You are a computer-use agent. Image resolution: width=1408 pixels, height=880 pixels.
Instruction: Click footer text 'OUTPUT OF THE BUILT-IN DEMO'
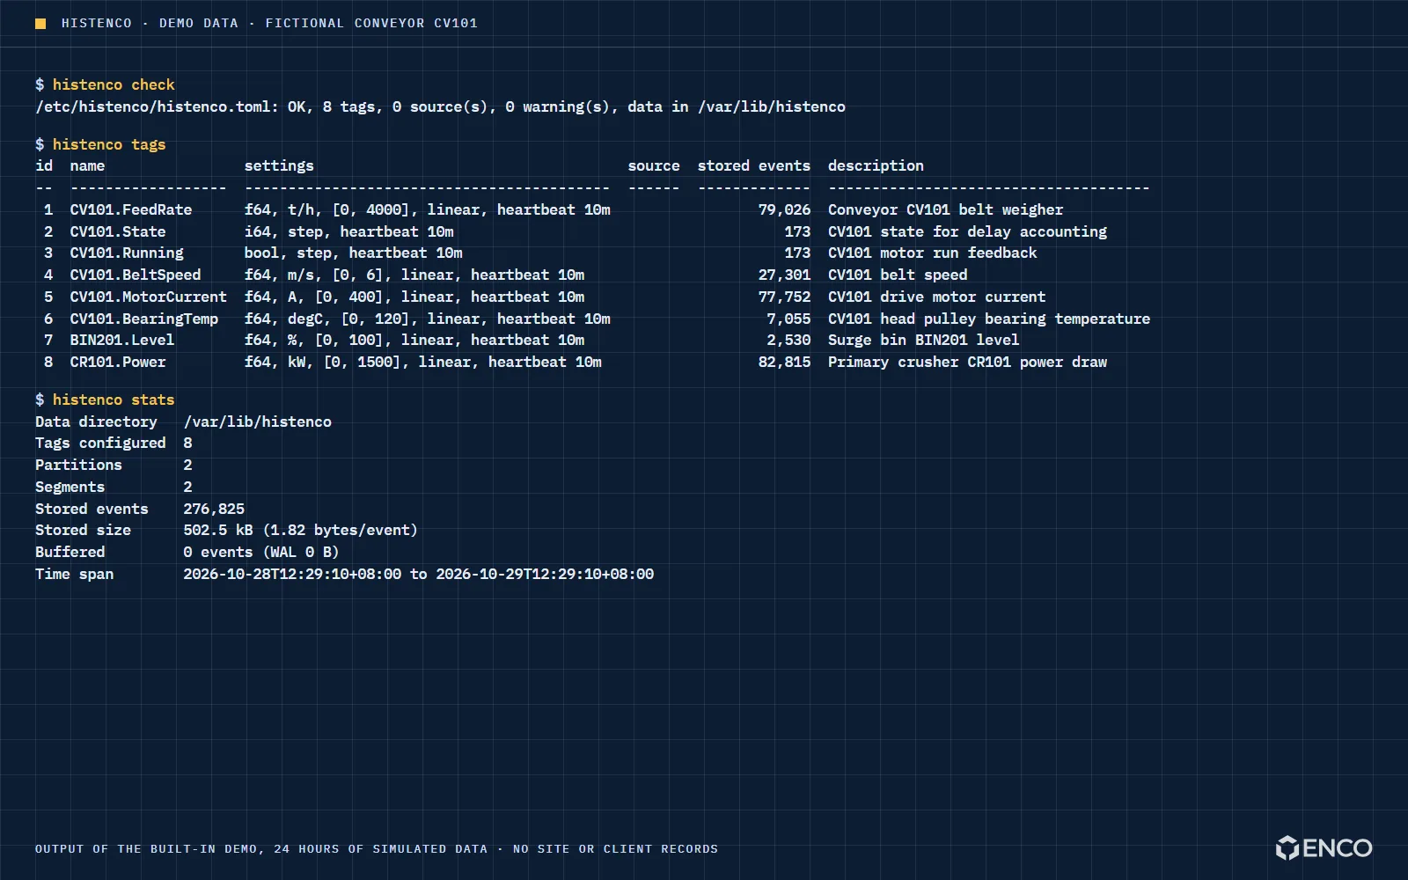pos(148,849)
